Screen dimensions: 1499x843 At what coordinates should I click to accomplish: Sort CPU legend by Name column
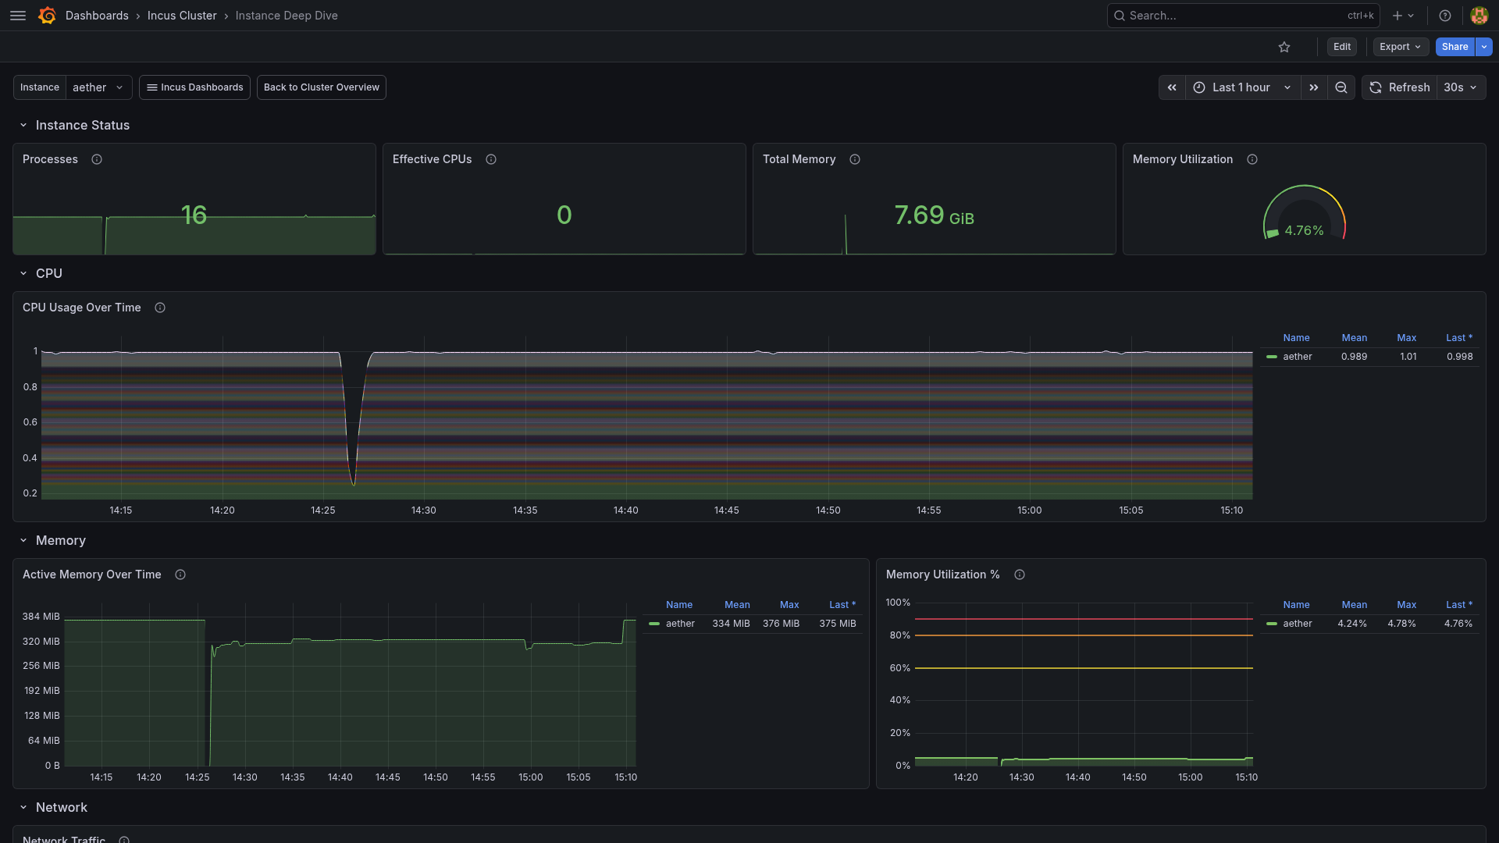1297,338
